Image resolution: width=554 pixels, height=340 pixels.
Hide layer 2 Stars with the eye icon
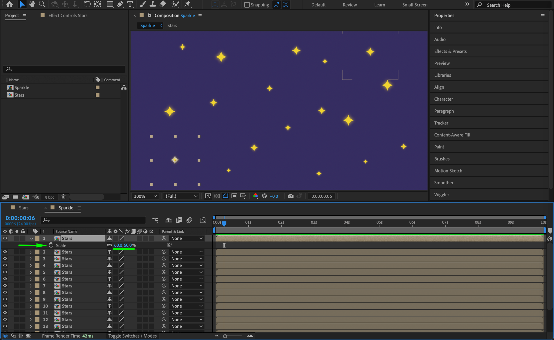pos(5,252)
